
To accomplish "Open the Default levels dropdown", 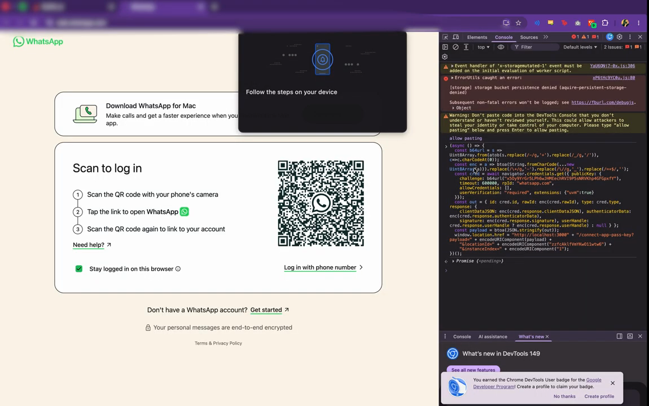I will (x=580, y=47).
